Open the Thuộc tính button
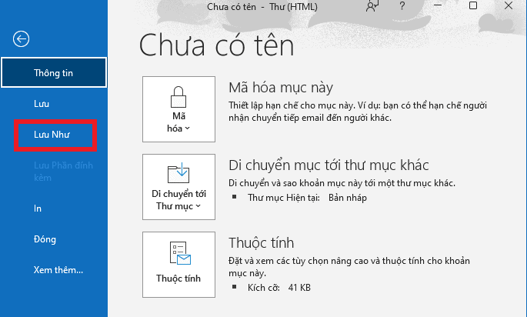This screenshot has width=527, height=317. [178, 265]
